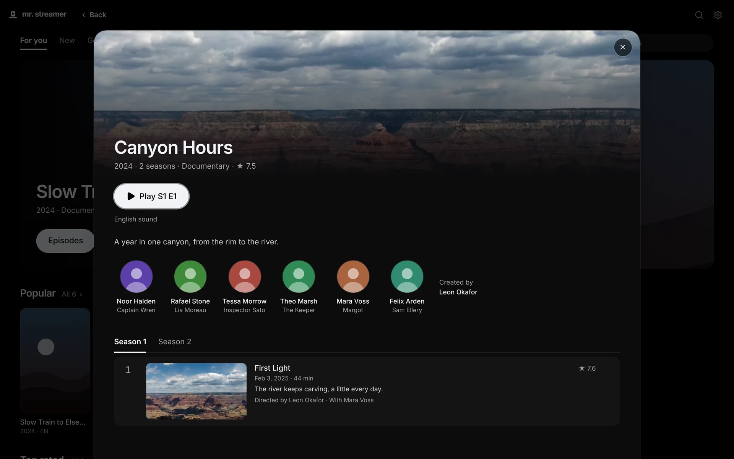Click the Canyon Hours 7.5 star rating
Screen dimensions: 734x459
coord(246,166)
